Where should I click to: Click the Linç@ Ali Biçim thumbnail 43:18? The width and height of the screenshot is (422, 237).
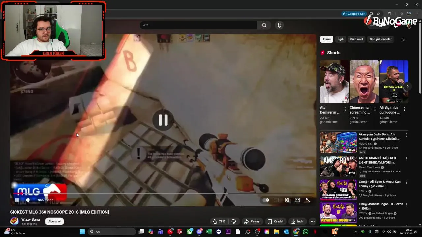pos(339,190)
